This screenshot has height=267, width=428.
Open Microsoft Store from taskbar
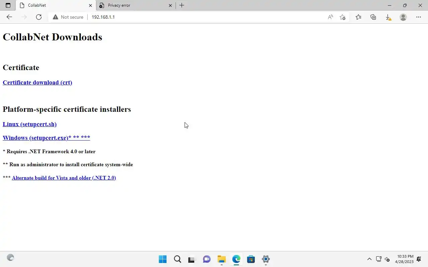pyautogui.click(x=251, y=259)
